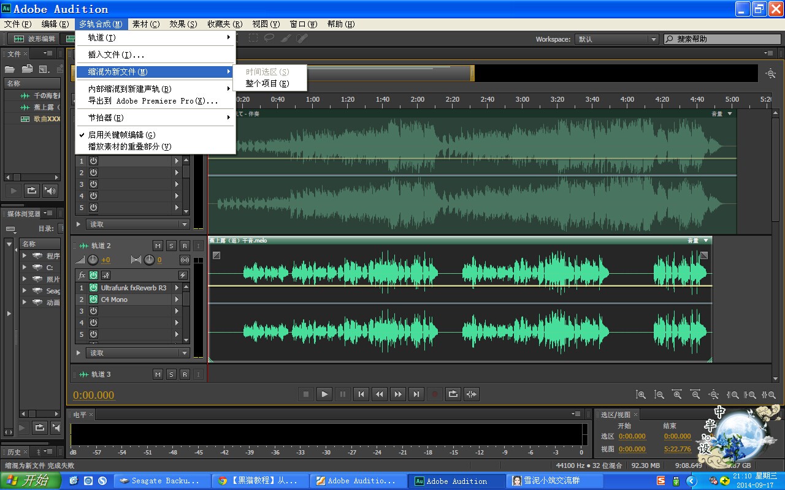The width and height of the screenshot is (785, 490).
Task: Click the Play button in transport controls
Action: [324, 394]
